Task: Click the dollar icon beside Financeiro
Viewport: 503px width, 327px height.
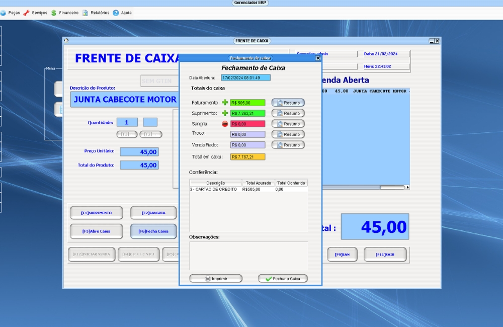Action: 54,13
